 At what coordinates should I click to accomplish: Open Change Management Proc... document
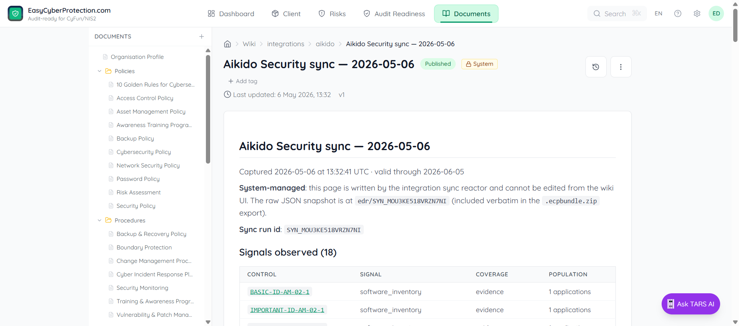[154, 261]
